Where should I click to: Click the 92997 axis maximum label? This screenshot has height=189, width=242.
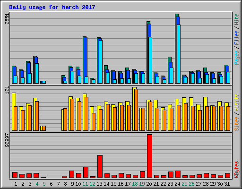[7, 140]
